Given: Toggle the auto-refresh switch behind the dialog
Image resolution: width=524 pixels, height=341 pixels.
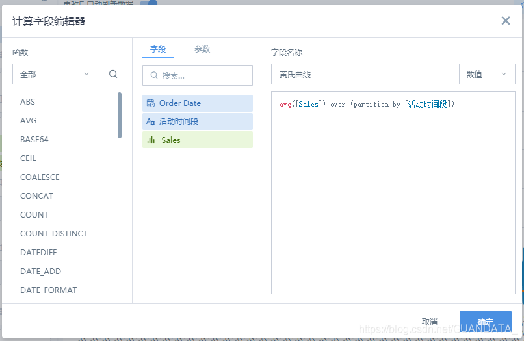Looking at the screenshot, I should point(148,3).
